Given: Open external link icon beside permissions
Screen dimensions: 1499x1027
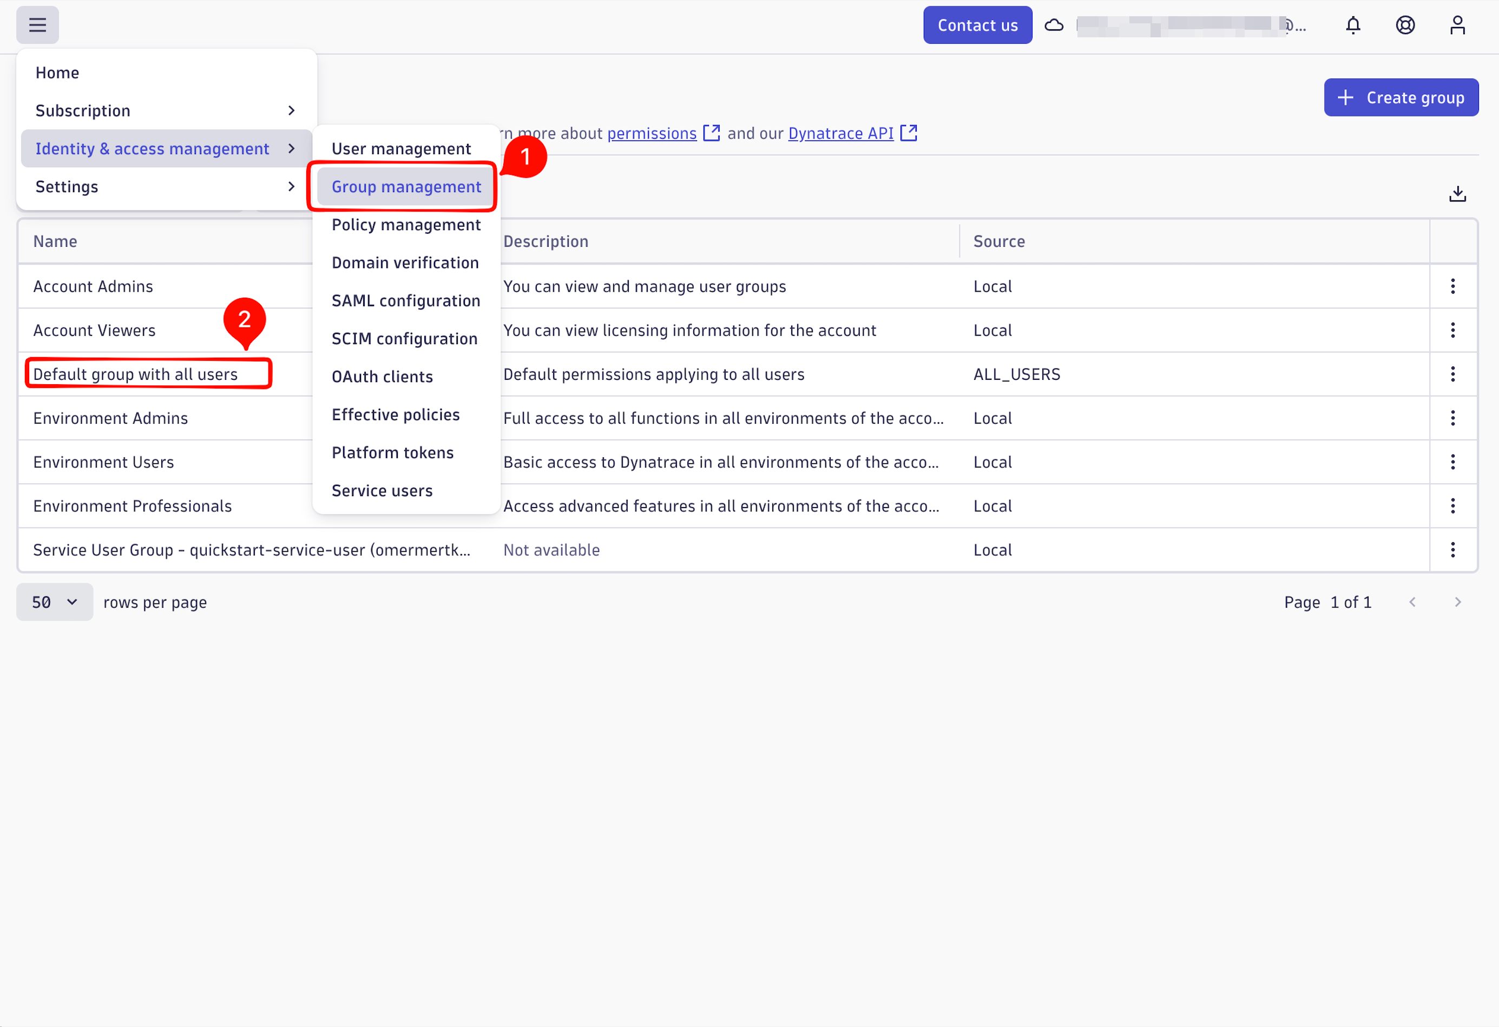Looking at the screenshot, I should point(712,133).
